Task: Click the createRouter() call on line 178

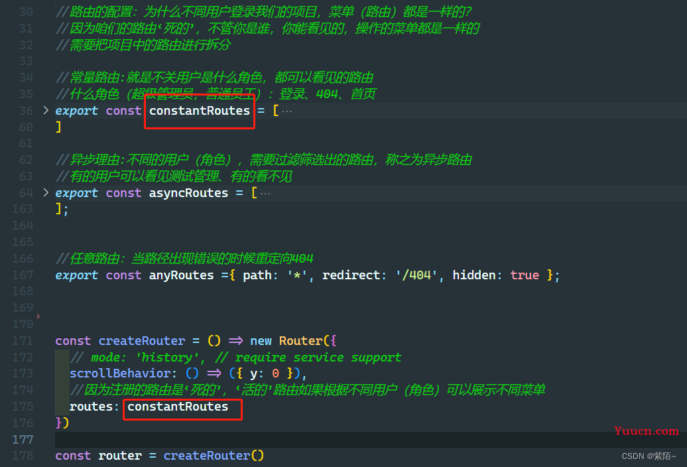Action: [x=214, y=456]
